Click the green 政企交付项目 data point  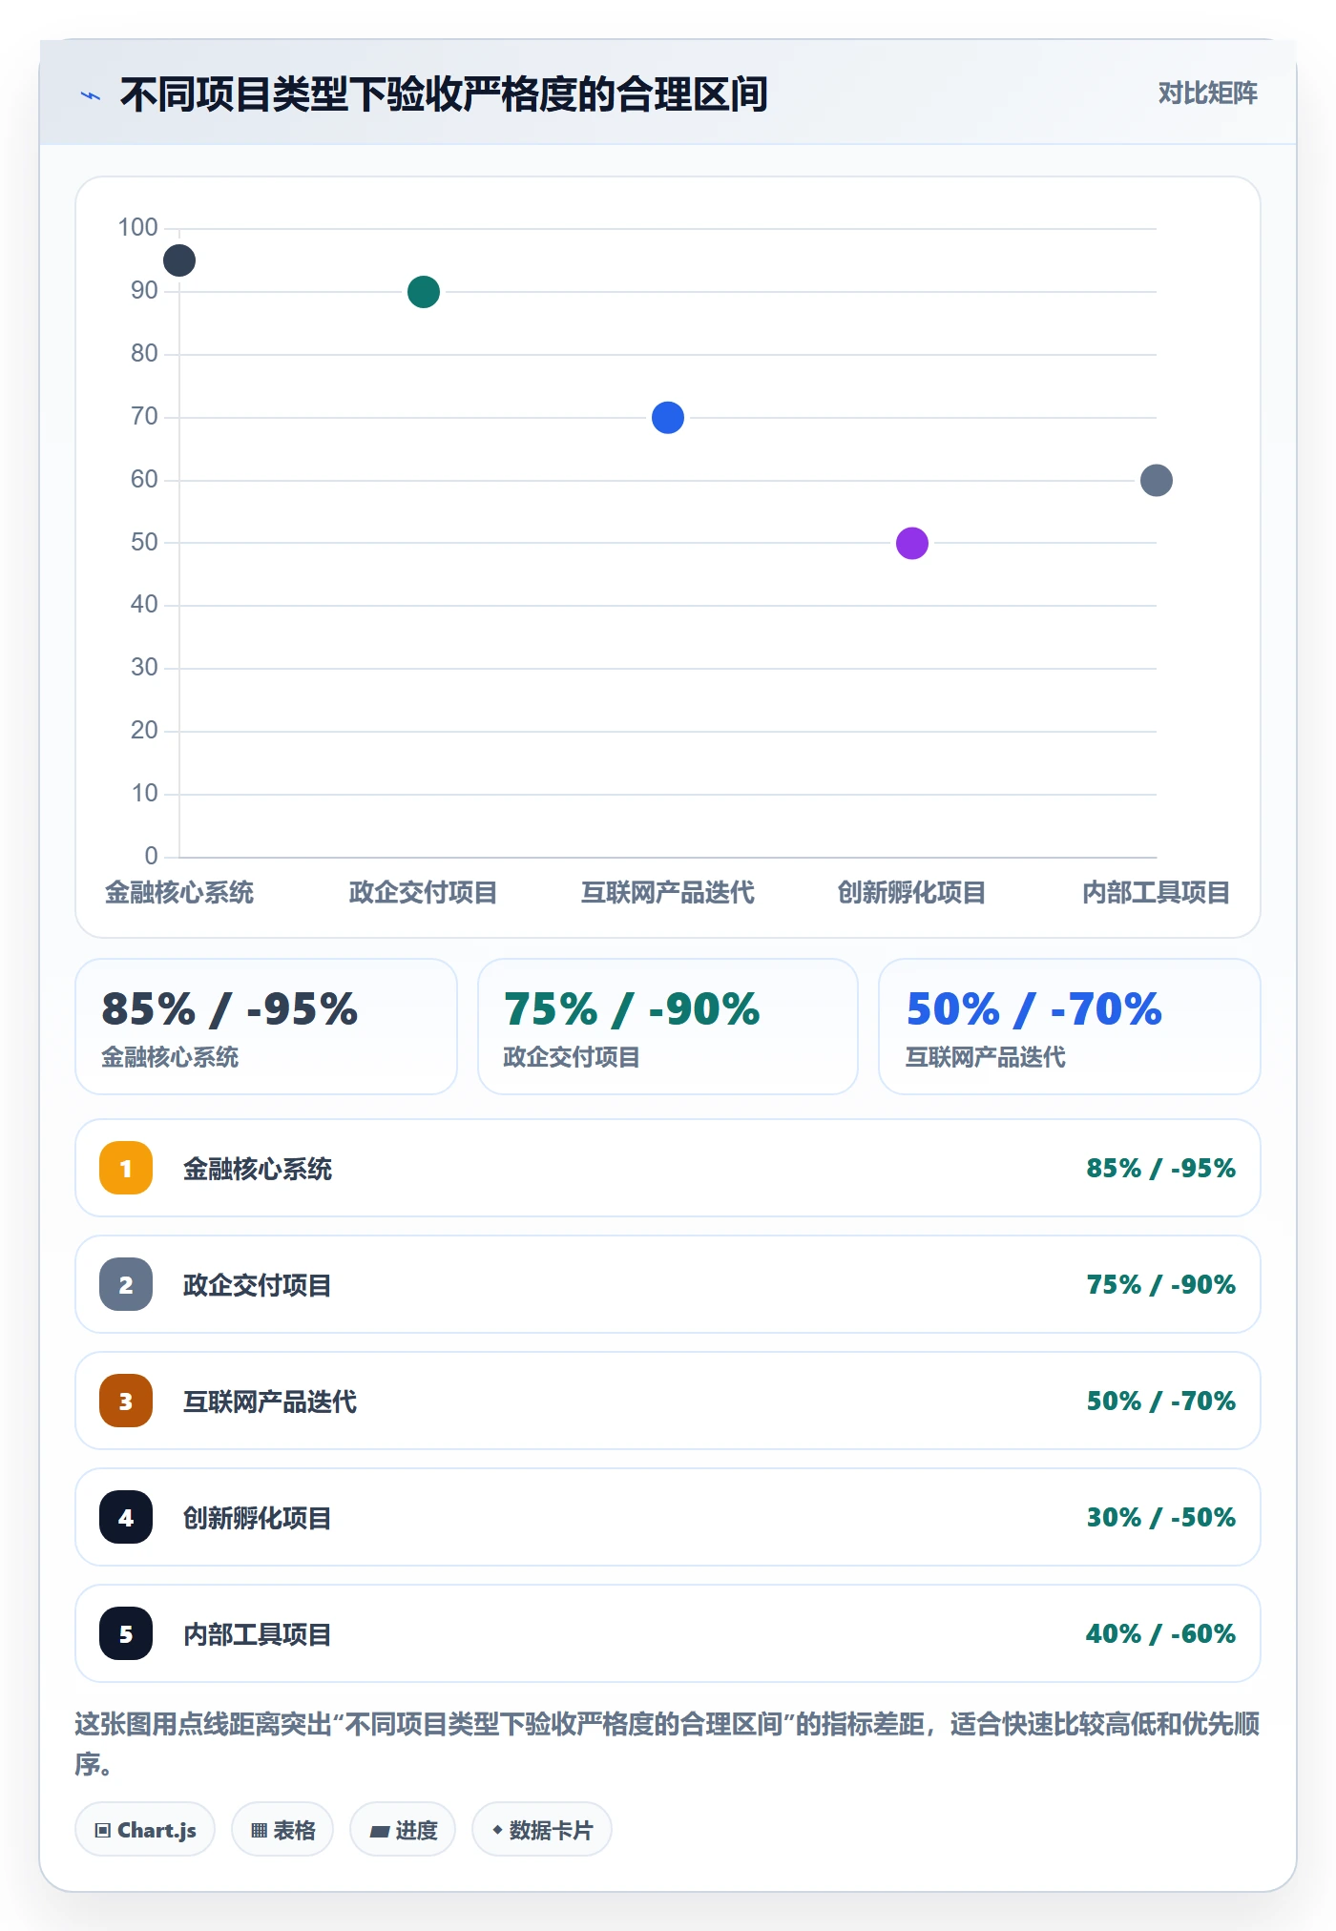[424, 292]
